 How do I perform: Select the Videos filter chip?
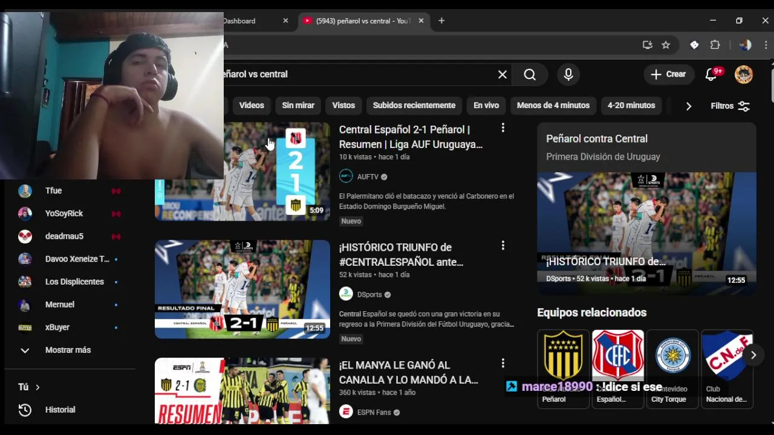(252, 106)
